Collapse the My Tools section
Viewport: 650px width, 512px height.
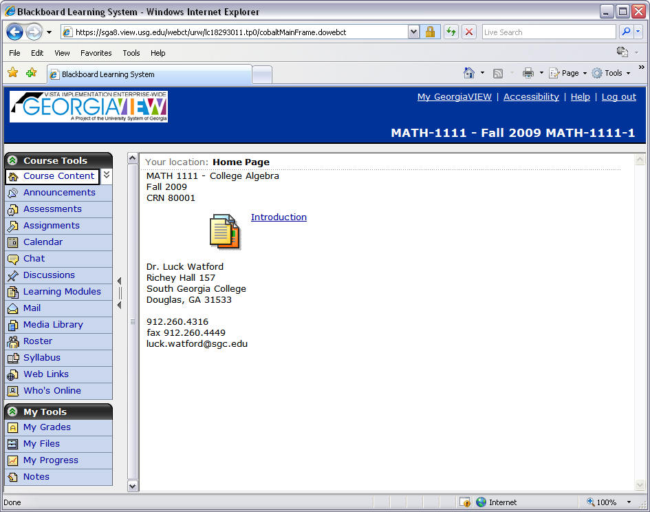coord(13,412)
